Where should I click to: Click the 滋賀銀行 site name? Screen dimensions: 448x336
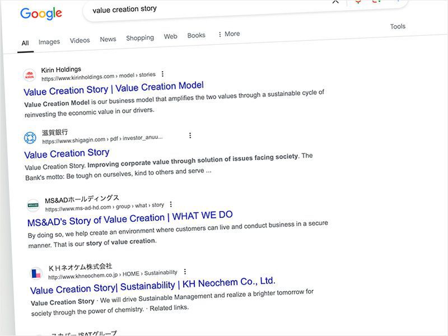point(55,132)
